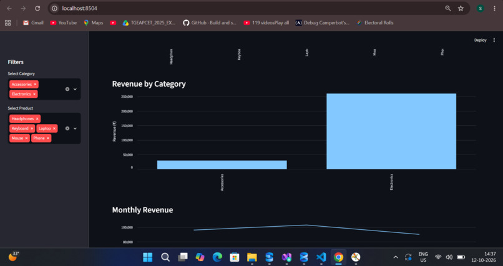Click the Monthly Revenue heading
503x266 pixels.
point(142,210)
